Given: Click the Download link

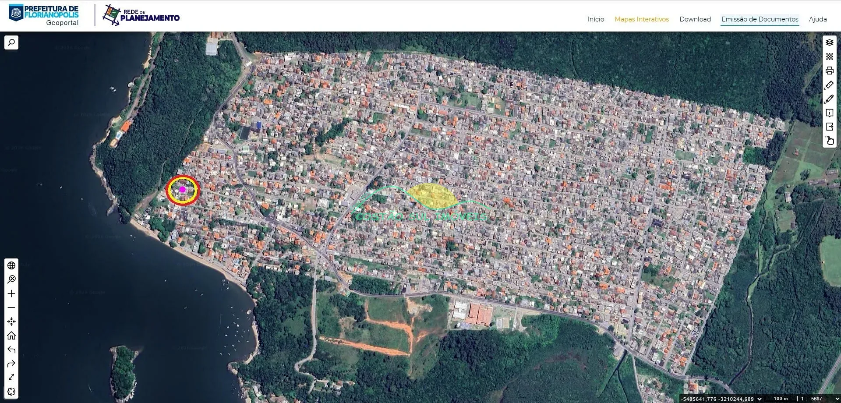Looking at the screenshot, I should click(x=695, y=19).
